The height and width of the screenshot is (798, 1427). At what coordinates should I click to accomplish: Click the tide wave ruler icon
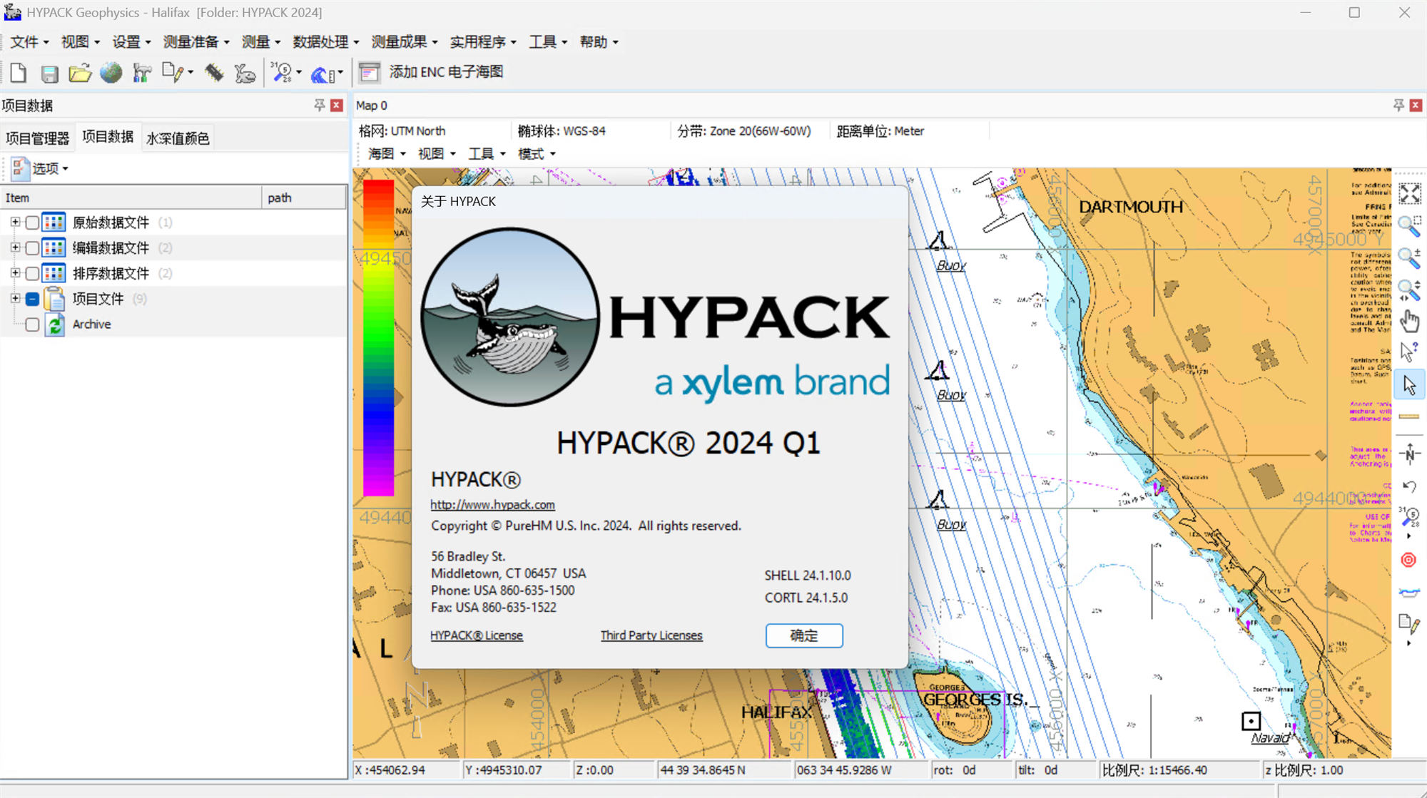[x=323, y=73]
